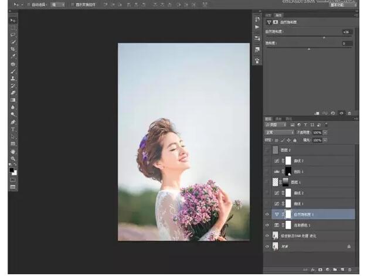Click the Saturation value input field
The height and width of the screenshot is (276, 367).
coord(347,43)
